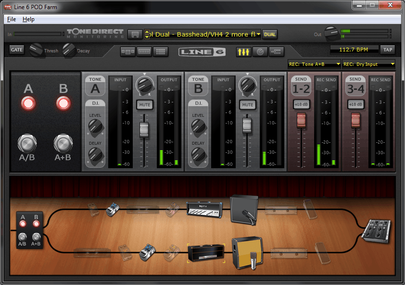Click the Send 3-4 red fader

(x=355, y=120)
